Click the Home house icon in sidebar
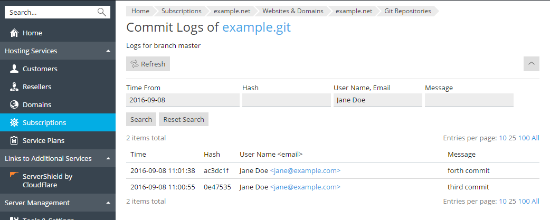Viewport: 550px width, 220px height. [x=14, y=33]
